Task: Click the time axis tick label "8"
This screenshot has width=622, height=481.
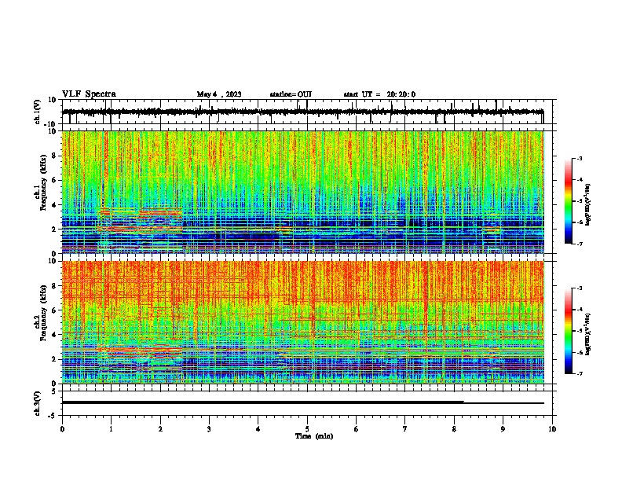Action: coord(454,429)
